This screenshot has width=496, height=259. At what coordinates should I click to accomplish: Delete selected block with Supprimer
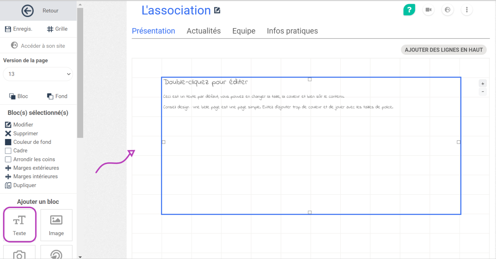pos(8,133)
